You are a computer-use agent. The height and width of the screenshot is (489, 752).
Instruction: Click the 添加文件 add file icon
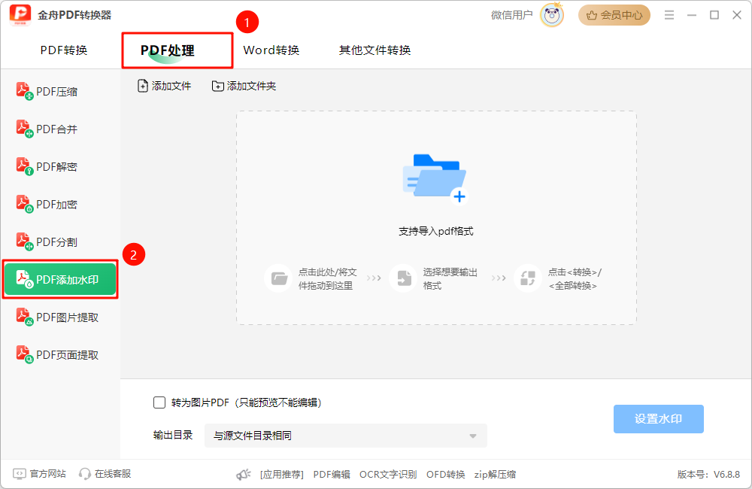142,86
